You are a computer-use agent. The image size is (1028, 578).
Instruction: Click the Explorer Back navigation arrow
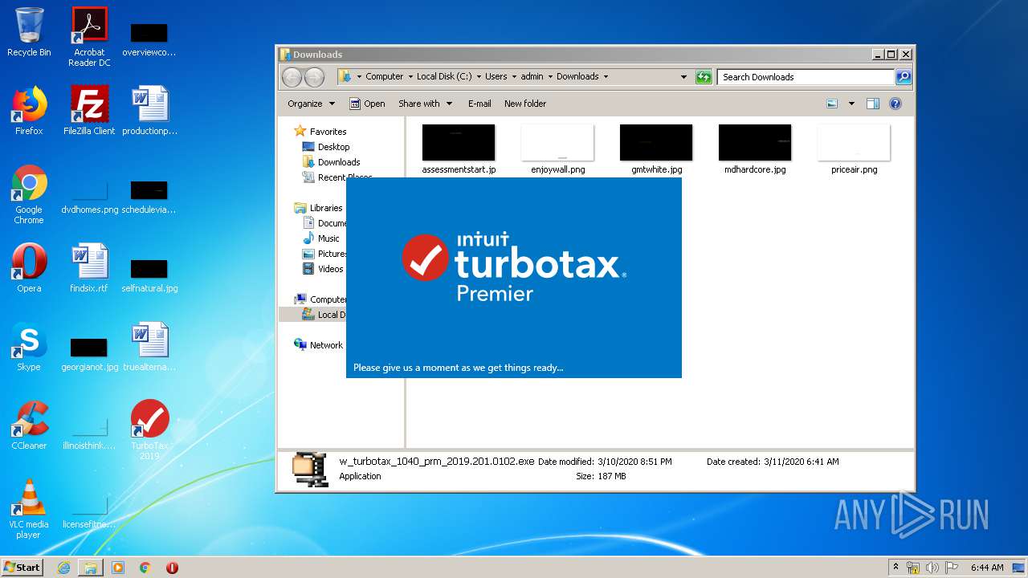(x=292, y=77)
